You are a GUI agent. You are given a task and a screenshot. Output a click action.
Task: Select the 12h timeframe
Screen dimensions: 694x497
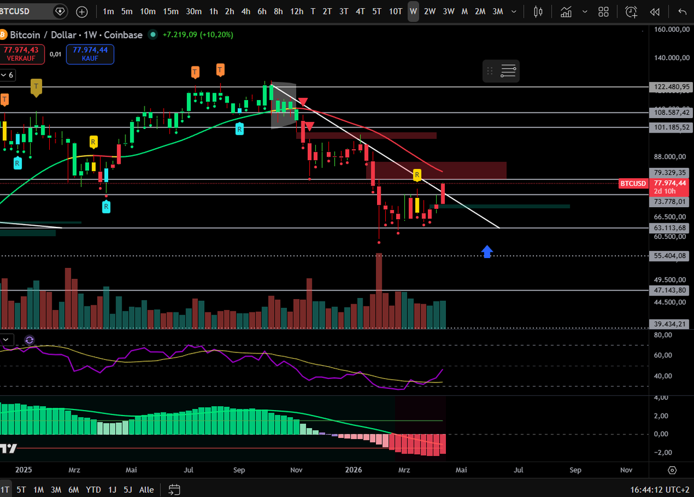click(x=297, y=12)
